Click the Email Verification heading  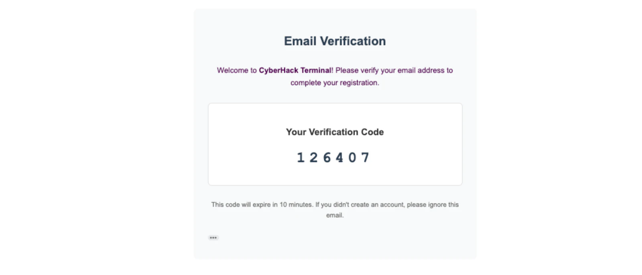(335, 41)
